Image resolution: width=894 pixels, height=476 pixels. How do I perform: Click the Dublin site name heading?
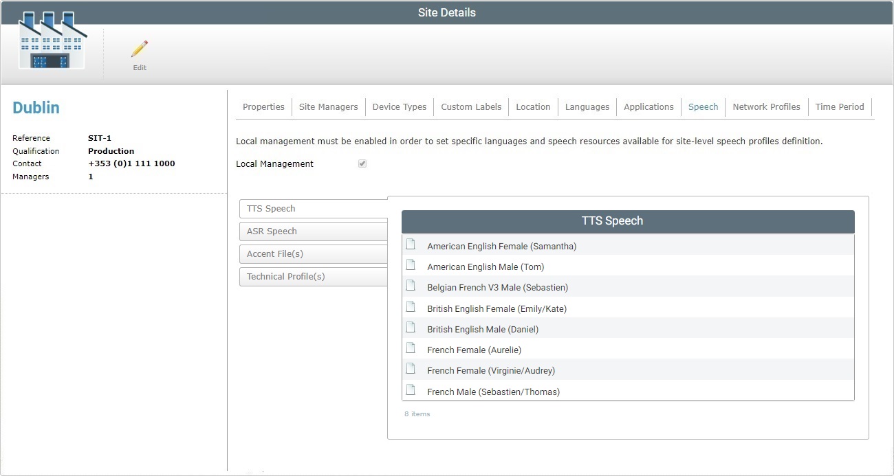[x=36, y=108]
